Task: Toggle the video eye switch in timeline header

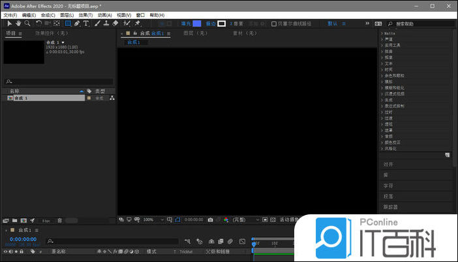Action: coord(5,252)
